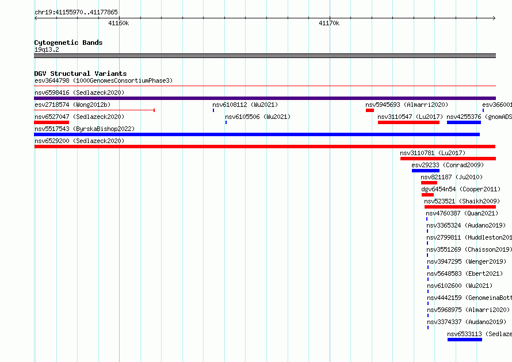Image resolution: width=512 pixels, height=362 pixels.
Task: Open variant nsv5517543 (ByrskaBishop2022)
Action: [85, 129]
